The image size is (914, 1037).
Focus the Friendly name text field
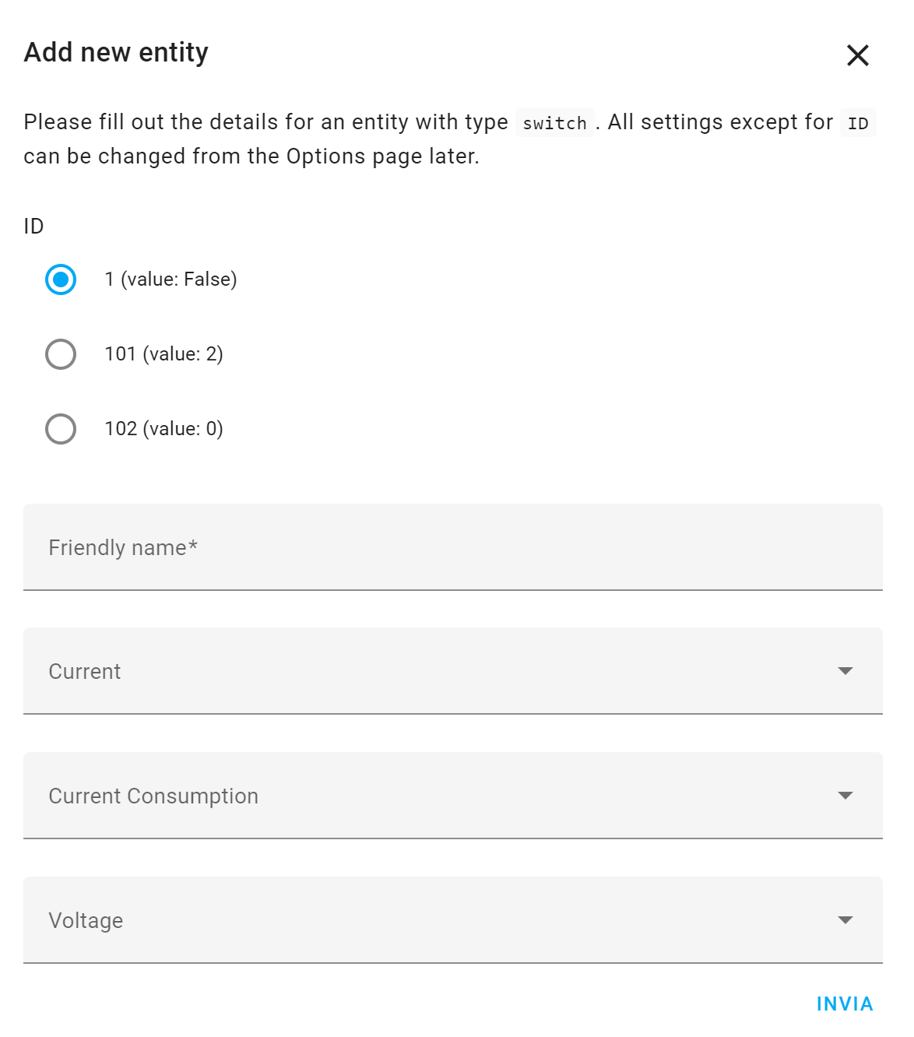[x=453, y=547]
